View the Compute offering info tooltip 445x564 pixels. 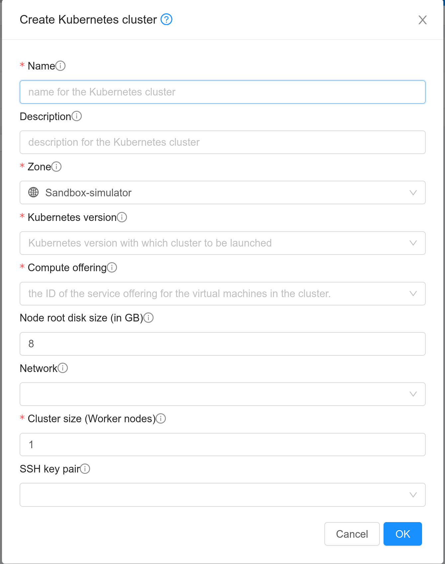(x=113, y=267)
